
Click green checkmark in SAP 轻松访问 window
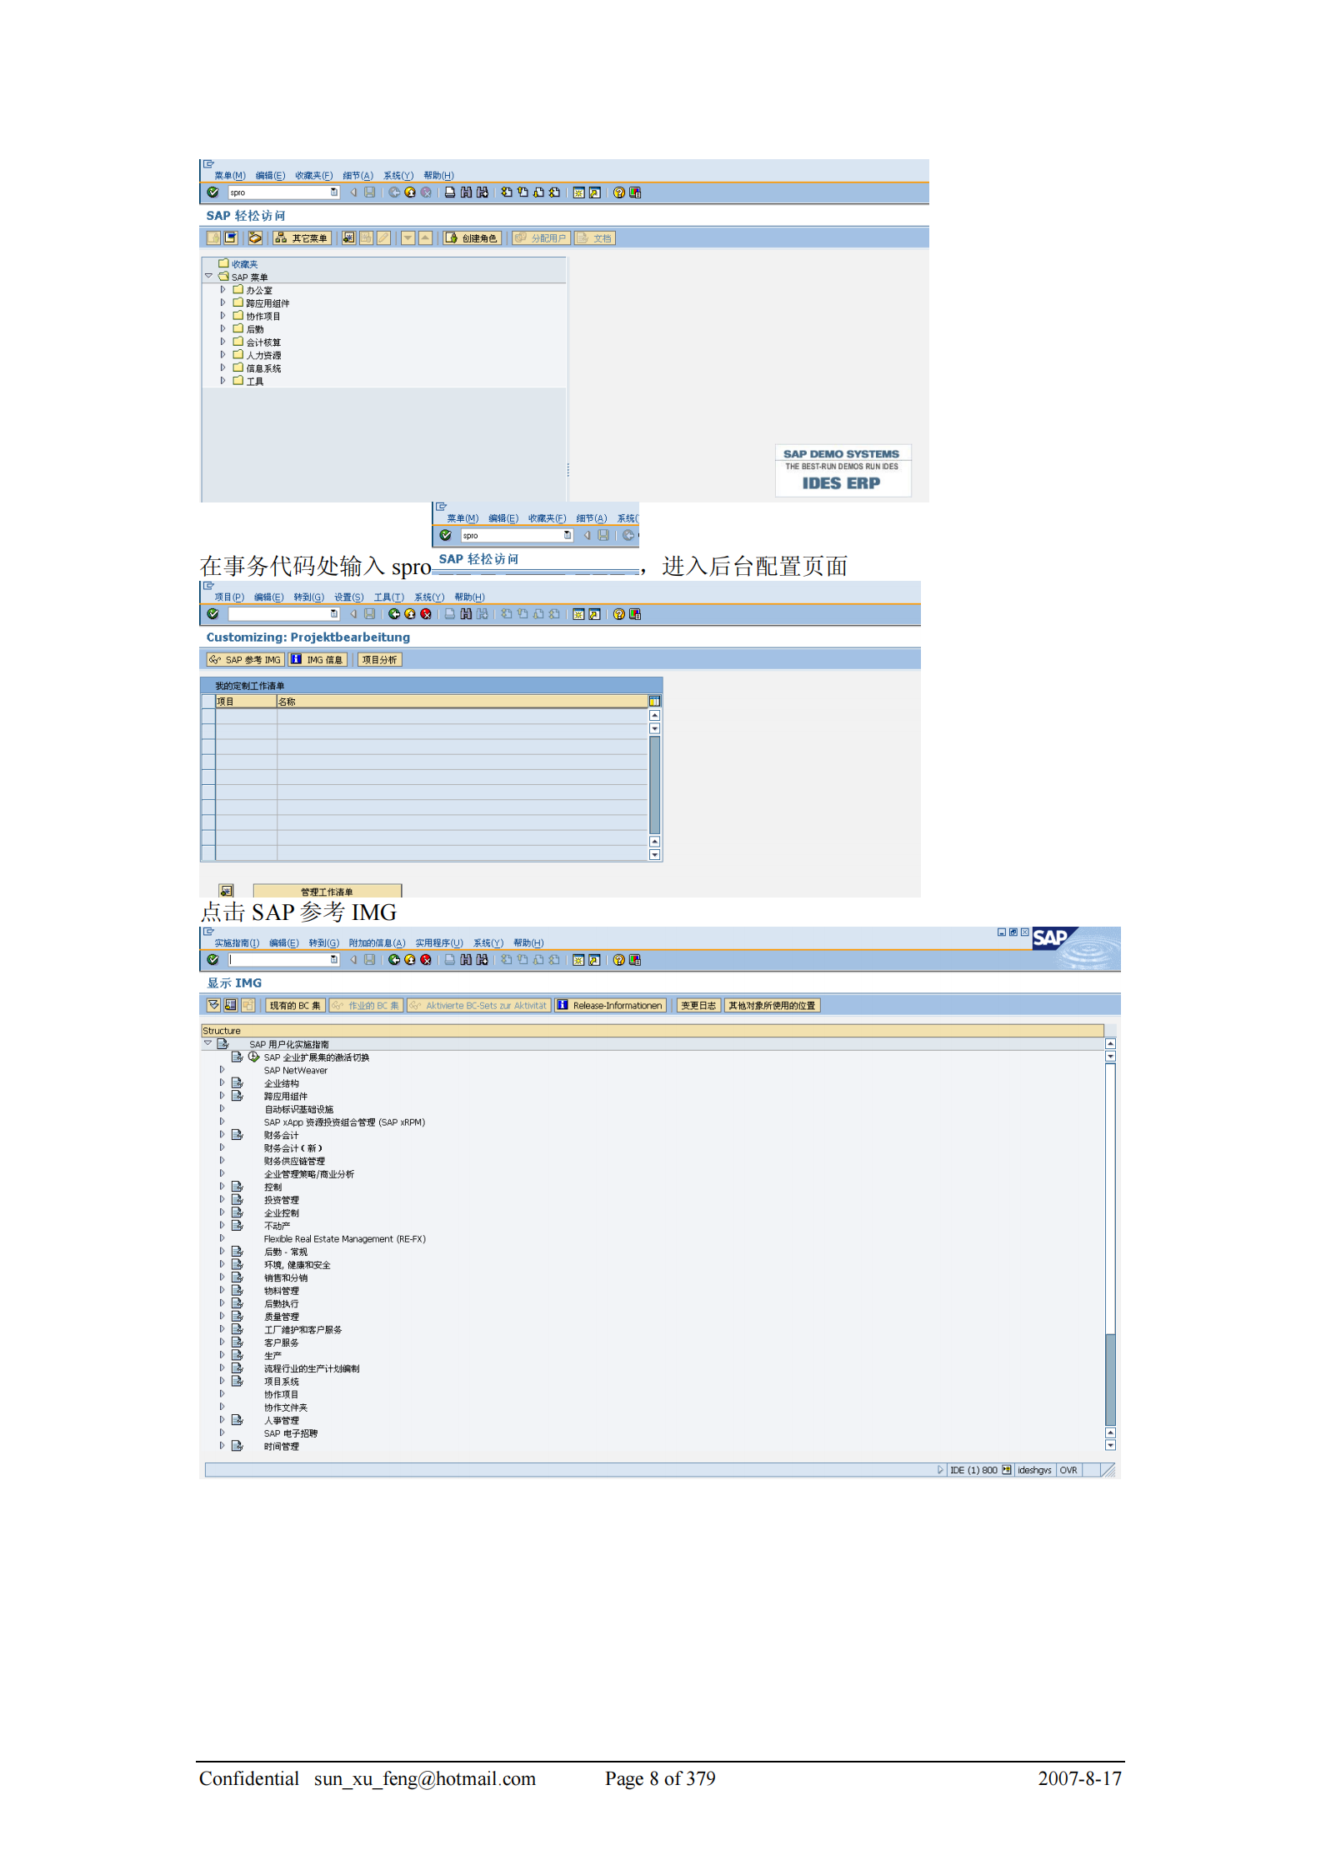(x=213, y=192)
